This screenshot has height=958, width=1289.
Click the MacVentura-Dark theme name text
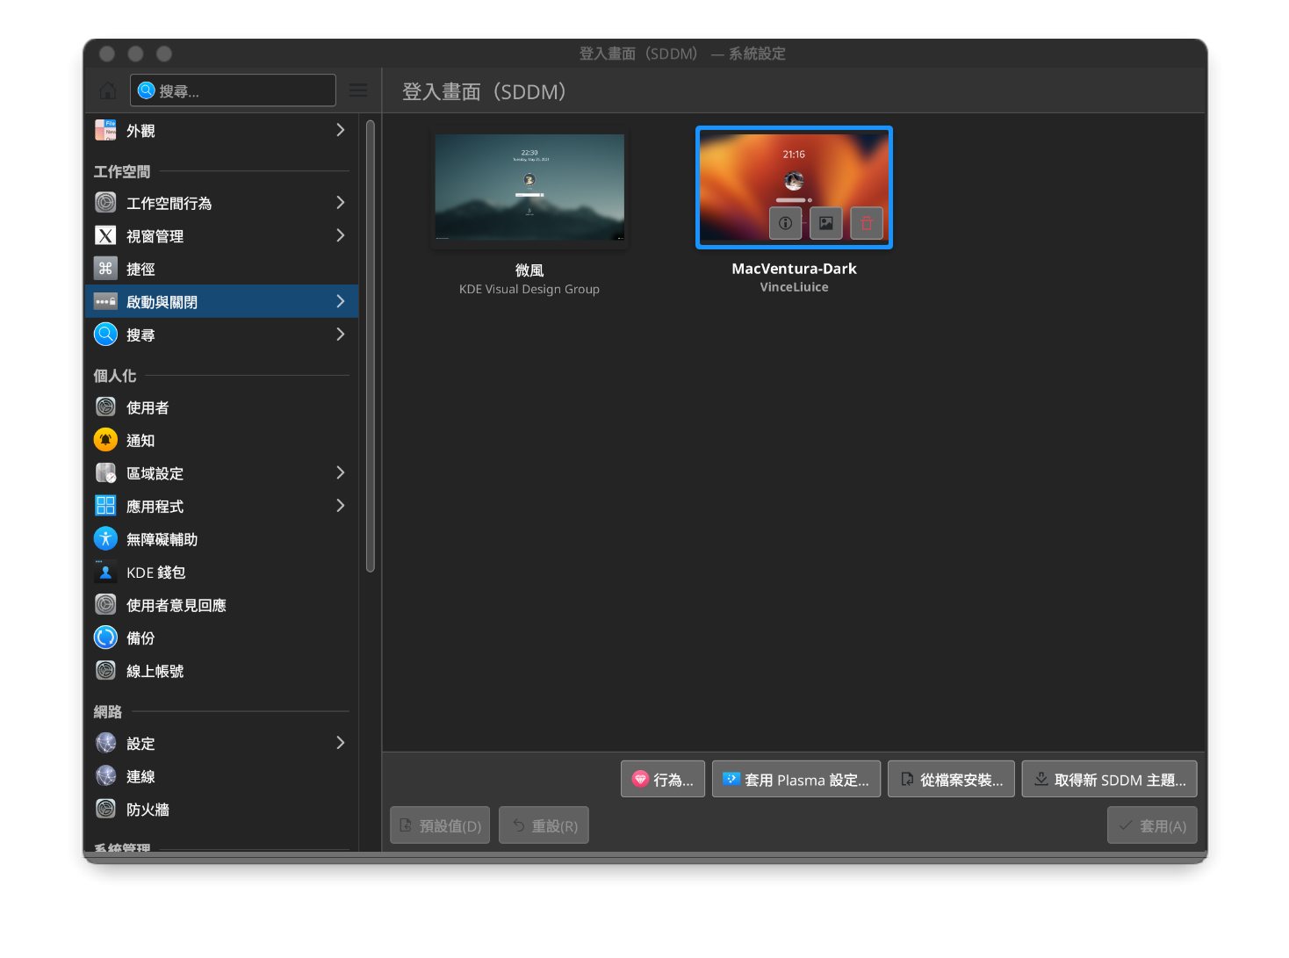pos(794,269)
